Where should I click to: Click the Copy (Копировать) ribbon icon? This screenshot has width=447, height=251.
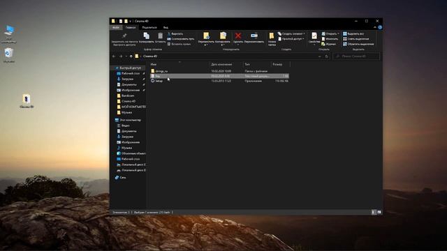pyautogui.click(x=146, y=38)
